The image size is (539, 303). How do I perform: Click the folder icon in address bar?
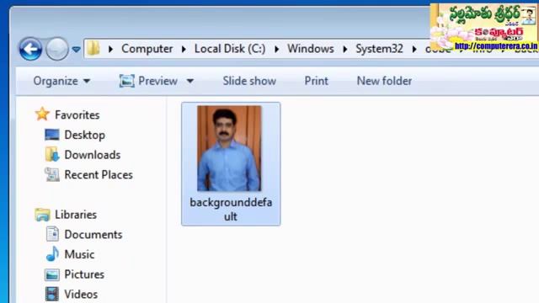[93, 49]
